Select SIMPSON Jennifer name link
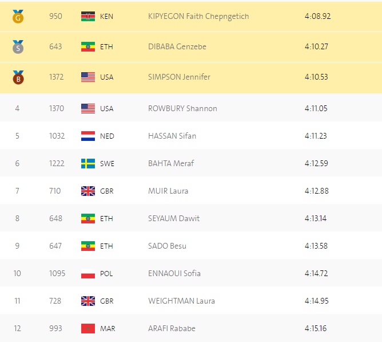Image resolution: width=382 pixels, height=342 pixels. [179, 77]
